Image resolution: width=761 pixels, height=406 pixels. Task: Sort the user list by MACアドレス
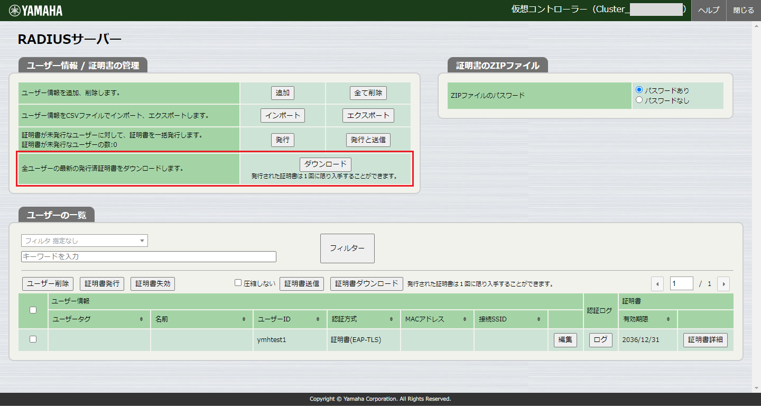(466, 319)
